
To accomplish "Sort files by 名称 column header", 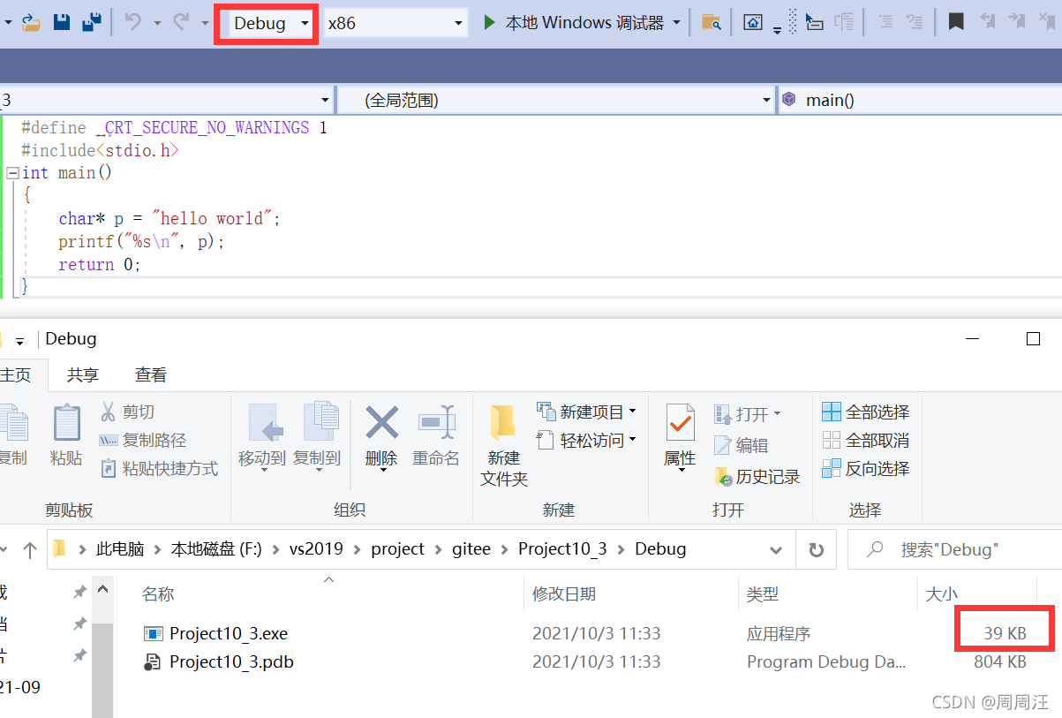I will click(159, 594).
